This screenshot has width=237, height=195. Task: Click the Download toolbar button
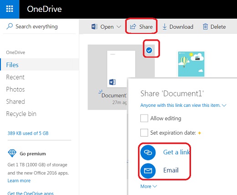coord(178,27)
